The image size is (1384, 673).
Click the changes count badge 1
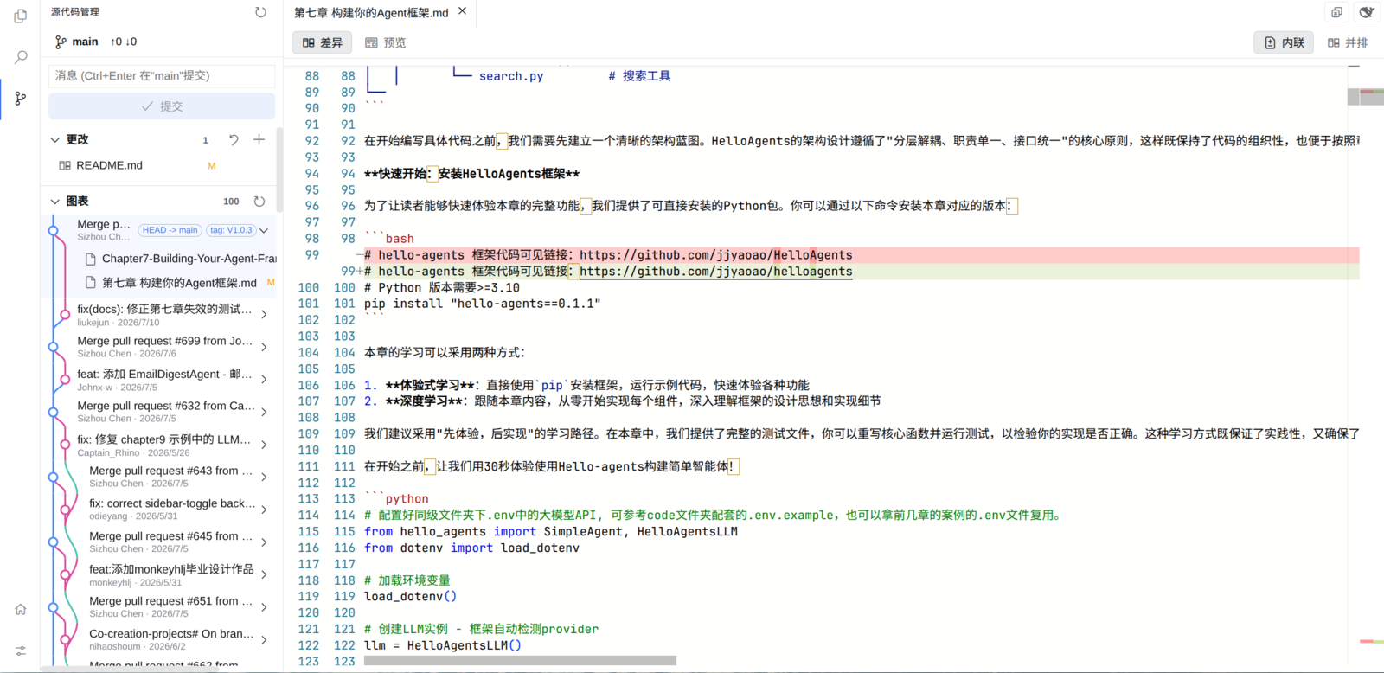[x=205, y=140]
